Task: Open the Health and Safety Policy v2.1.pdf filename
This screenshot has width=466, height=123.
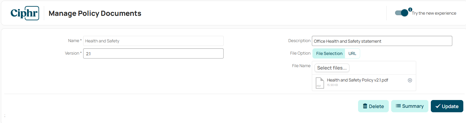Action: pos(357,80)
